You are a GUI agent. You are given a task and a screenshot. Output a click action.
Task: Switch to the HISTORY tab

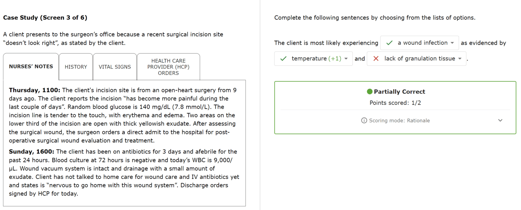tap(76, 66)
